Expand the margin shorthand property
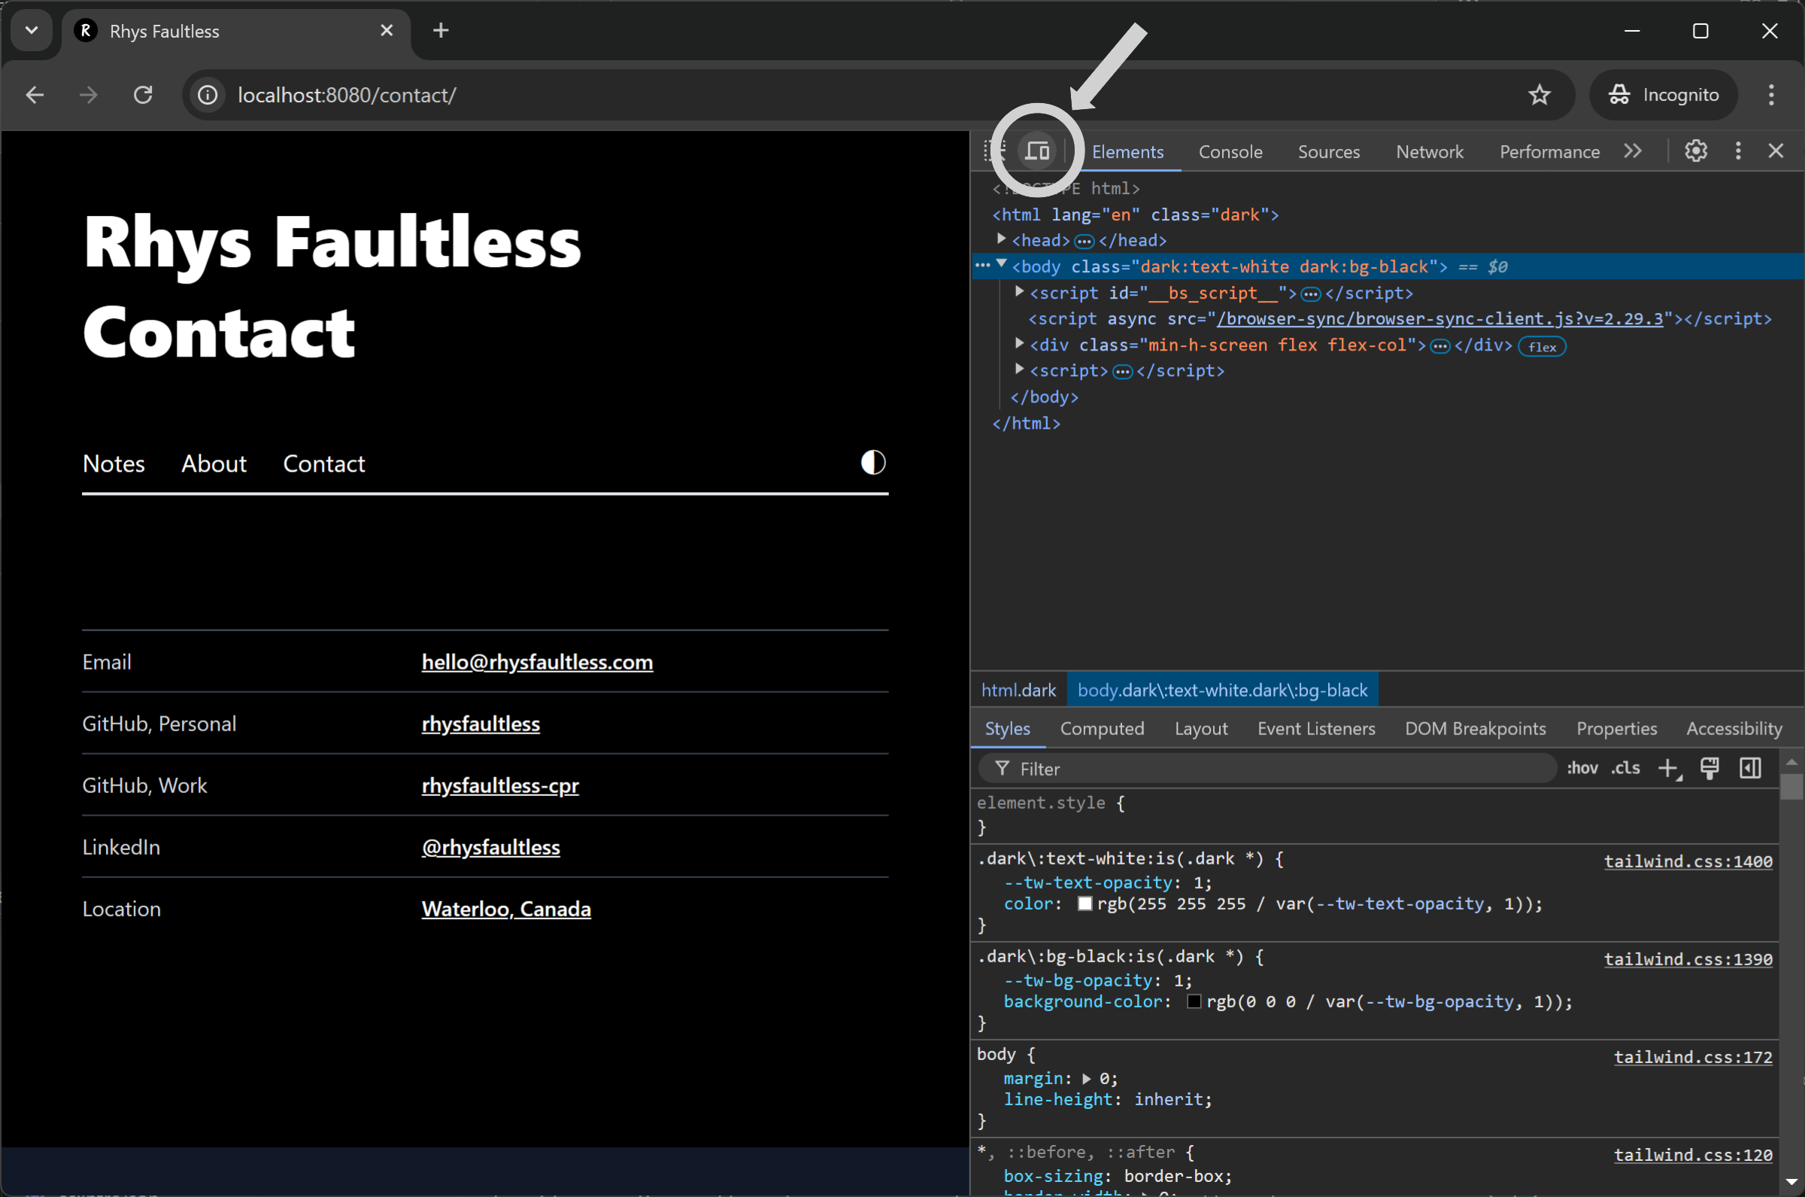This screenshot has width=1805, height=1197. pyautogui.click(x=1086, y=1079)
